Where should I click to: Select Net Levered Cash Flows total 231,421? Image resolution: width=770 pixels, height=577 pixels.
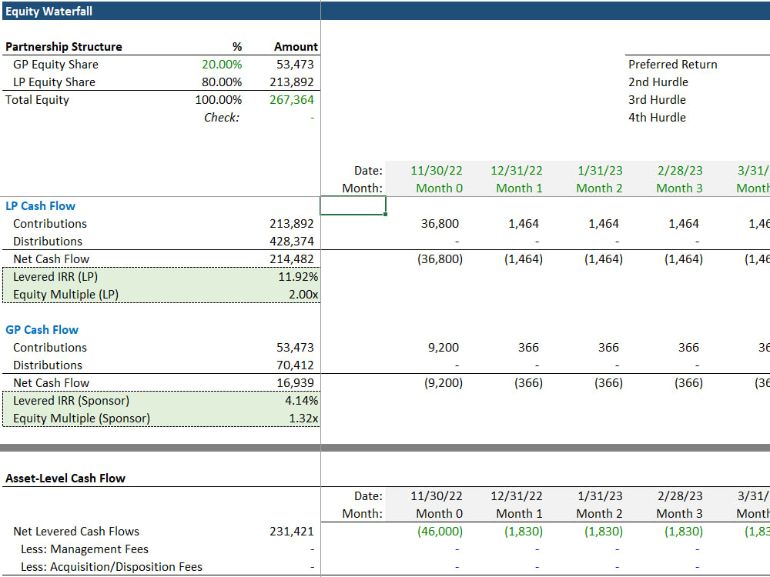click(291, 531)
